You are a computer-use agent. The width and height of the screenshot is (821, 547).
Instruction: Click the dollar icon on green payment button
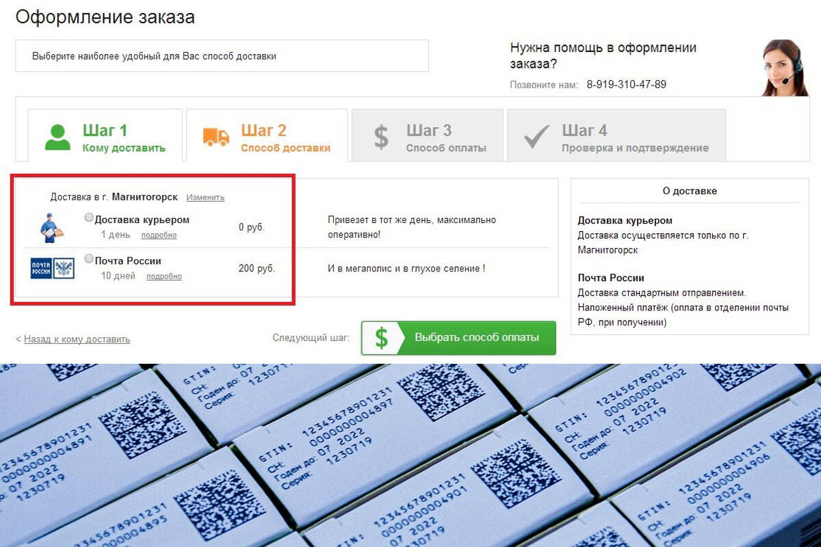[382, 338]
